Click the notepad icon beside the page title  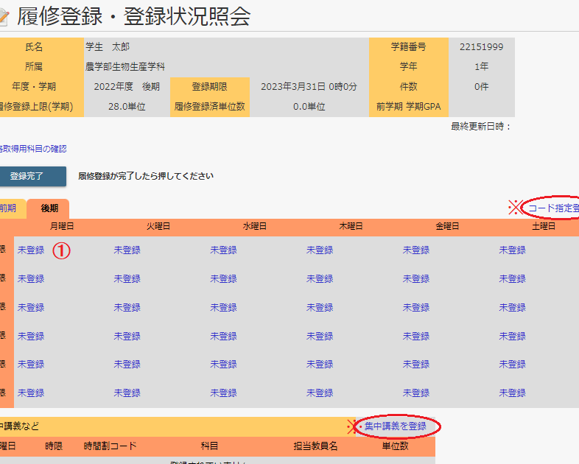[x=4, y=17]
